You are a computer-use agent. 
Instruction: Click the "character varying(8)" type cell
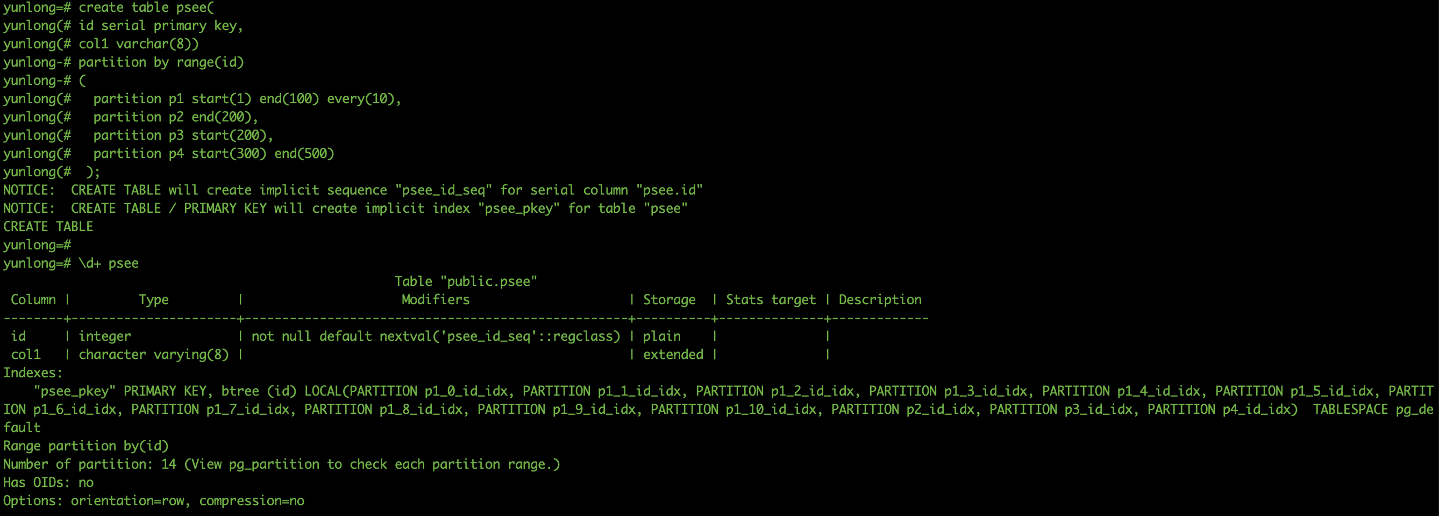154,355
